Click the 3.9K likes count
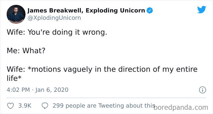This screenshot has height=114, width=213. click(25, 106)
